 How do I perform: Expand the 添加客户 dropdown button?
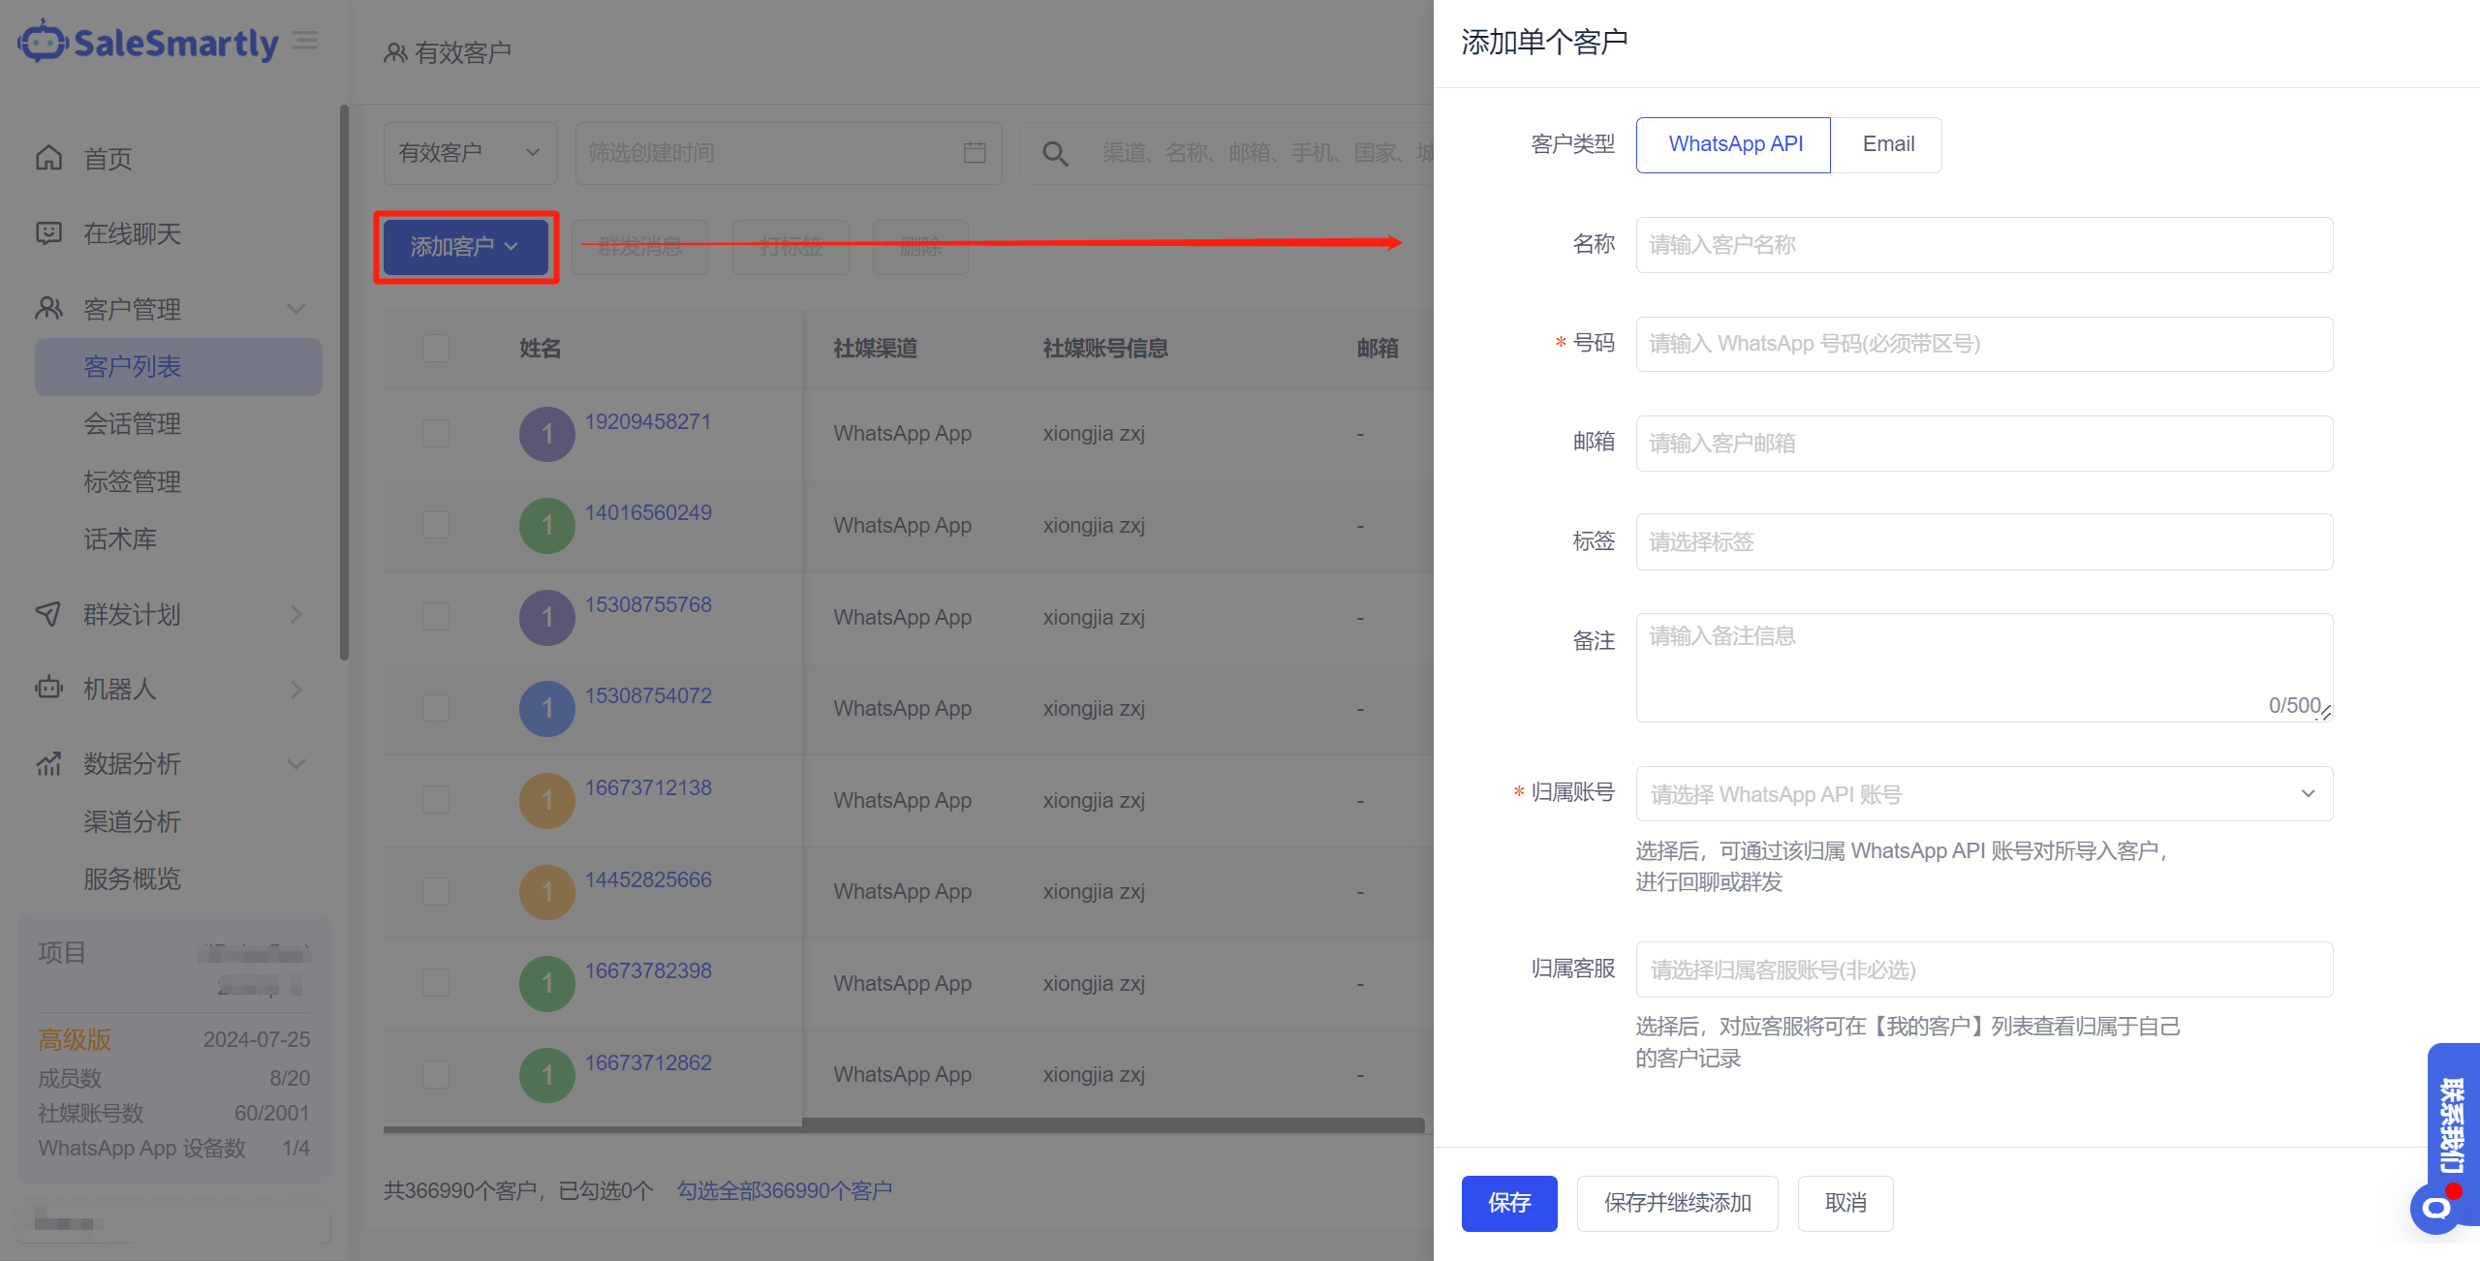(x=465, y=247)
